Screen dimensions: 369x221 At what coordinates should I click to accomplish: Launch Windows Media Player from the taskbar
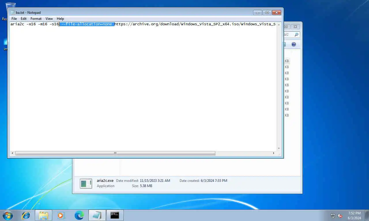(x=61, y=215)
